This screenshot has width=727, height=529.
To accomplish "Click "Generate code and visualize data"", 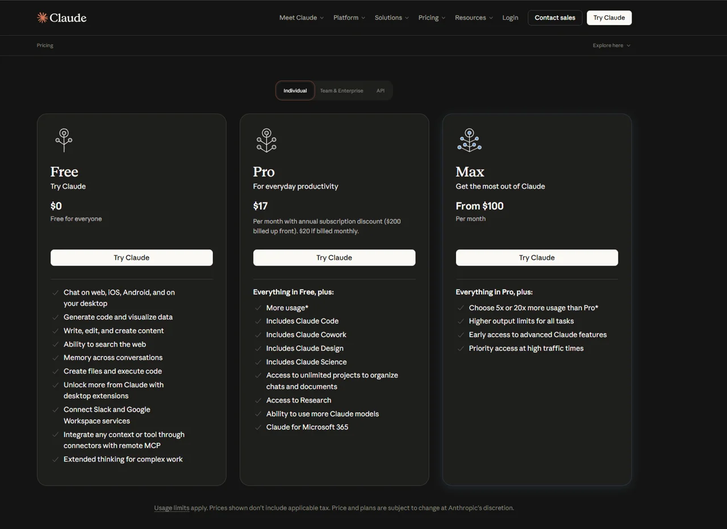I will (118, 317).
